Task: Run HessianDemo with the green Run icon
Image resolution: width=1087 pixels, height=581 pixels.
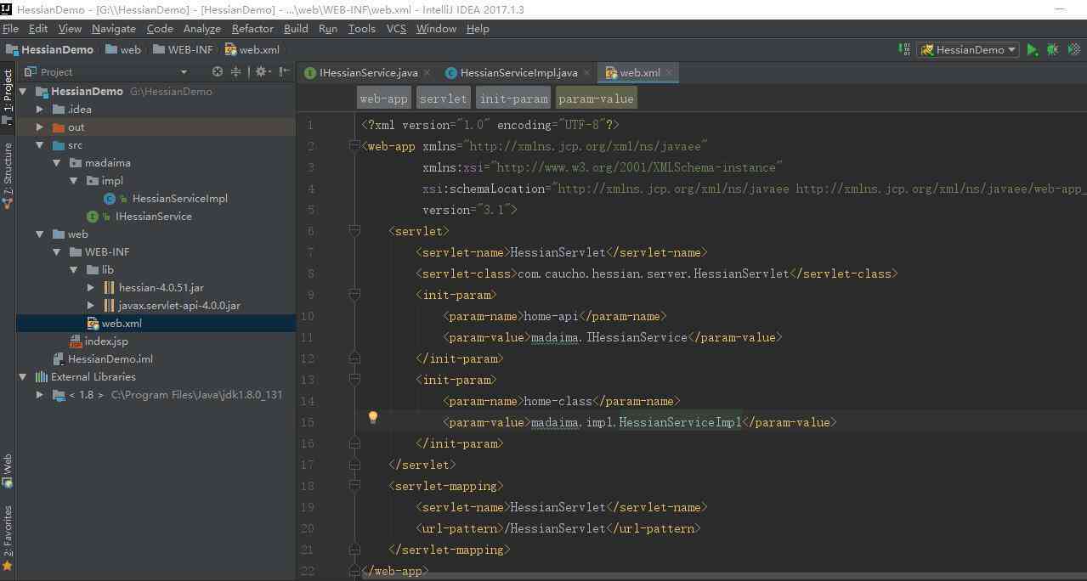Action: (1032, 49)
